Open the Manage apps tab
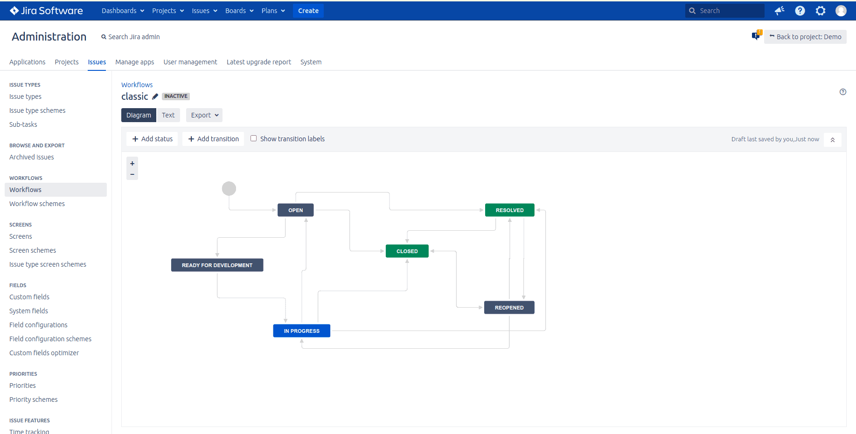 point(135,62)
